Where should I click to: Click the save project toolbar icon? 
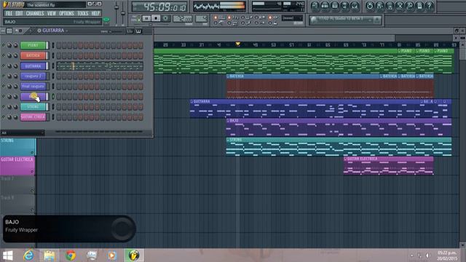pos(380,6)
